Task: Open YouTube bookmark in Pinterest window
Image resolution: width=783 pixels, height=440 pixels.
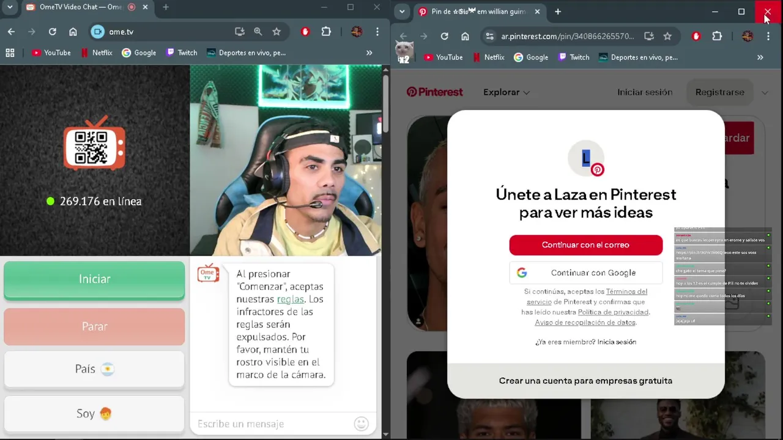Action: (x=443, y=57)
